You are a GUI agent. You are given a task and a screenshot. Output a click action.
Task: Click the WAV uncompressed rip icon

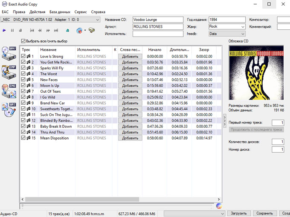tap(9, 54)
